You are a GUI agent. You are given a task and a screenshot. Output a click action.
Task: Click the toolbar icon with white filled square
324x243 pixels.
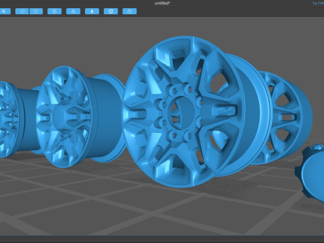pyautogui.click(x=111, y=11)
